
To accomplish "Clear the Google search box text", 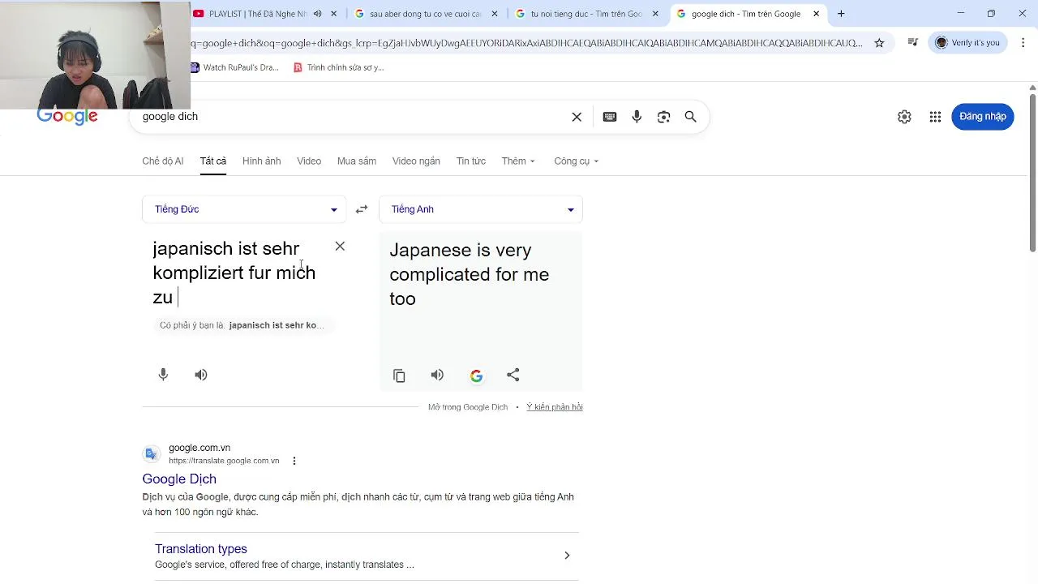I will (577, 117).
